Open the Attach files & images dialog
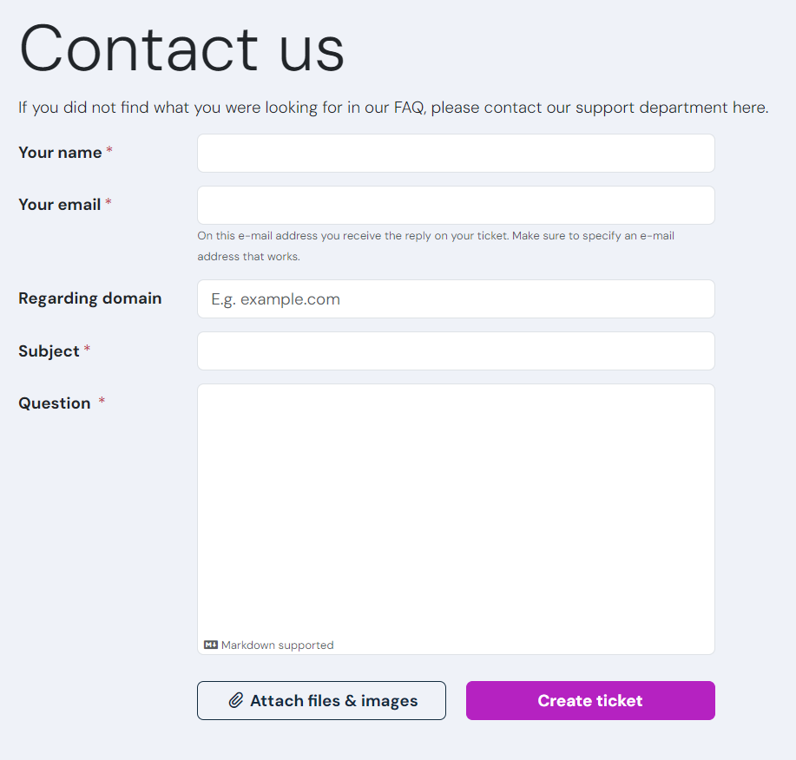 (x=321, y=700)
